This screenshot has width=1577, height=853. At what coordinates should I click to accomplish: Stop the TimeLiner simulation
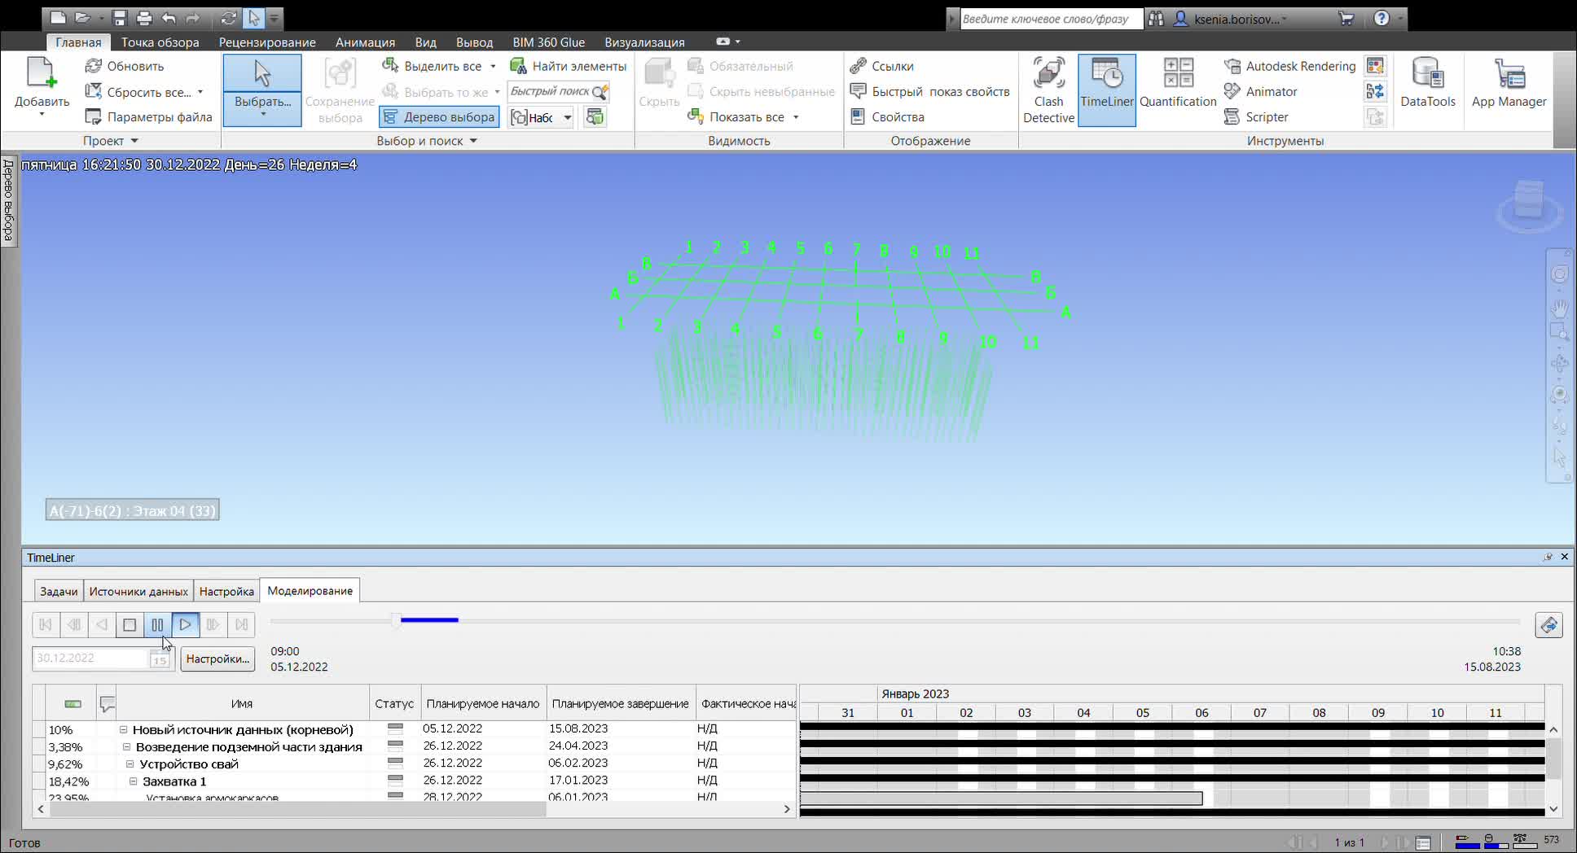click(x=130, y=624)
